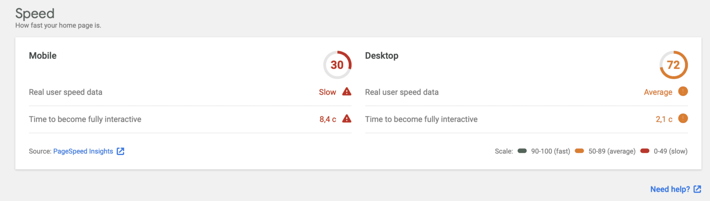
Task: Click the Slow status under Mobile
Action: tap(327, 92)
